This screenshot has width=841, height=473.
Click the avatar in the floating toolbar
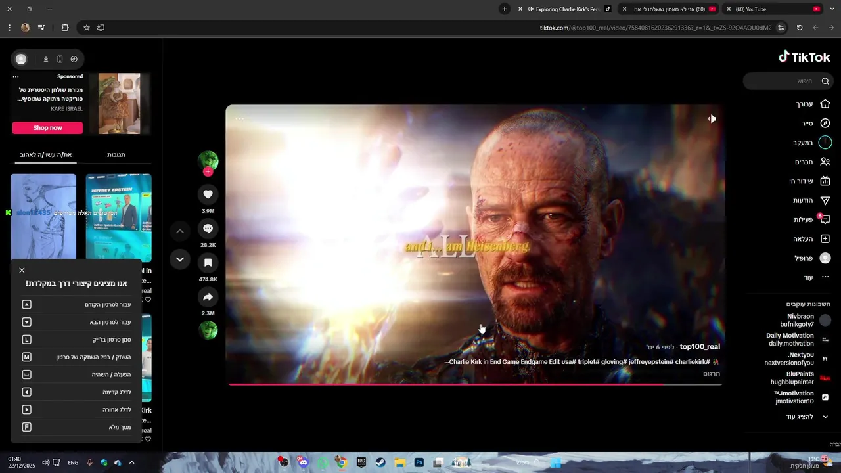click(21, 59)
